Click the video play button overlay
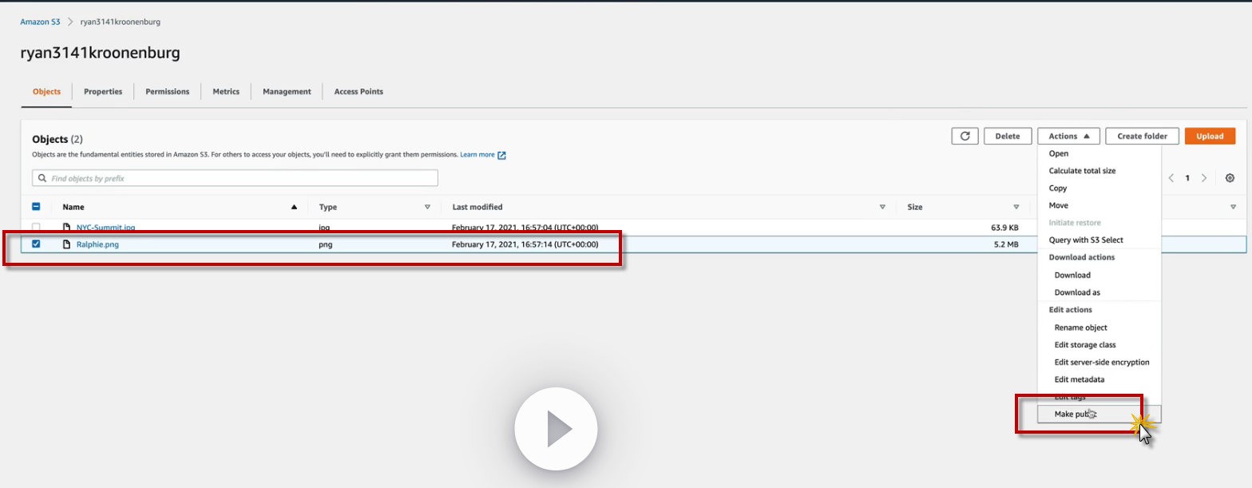This screenshot has width=1252, height=488. tap(556, 429)
